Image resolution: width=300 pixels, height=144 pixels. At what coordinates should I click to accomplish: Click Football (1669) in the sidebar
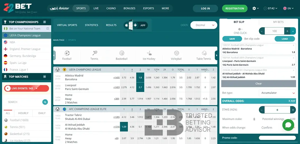(19, 120)
